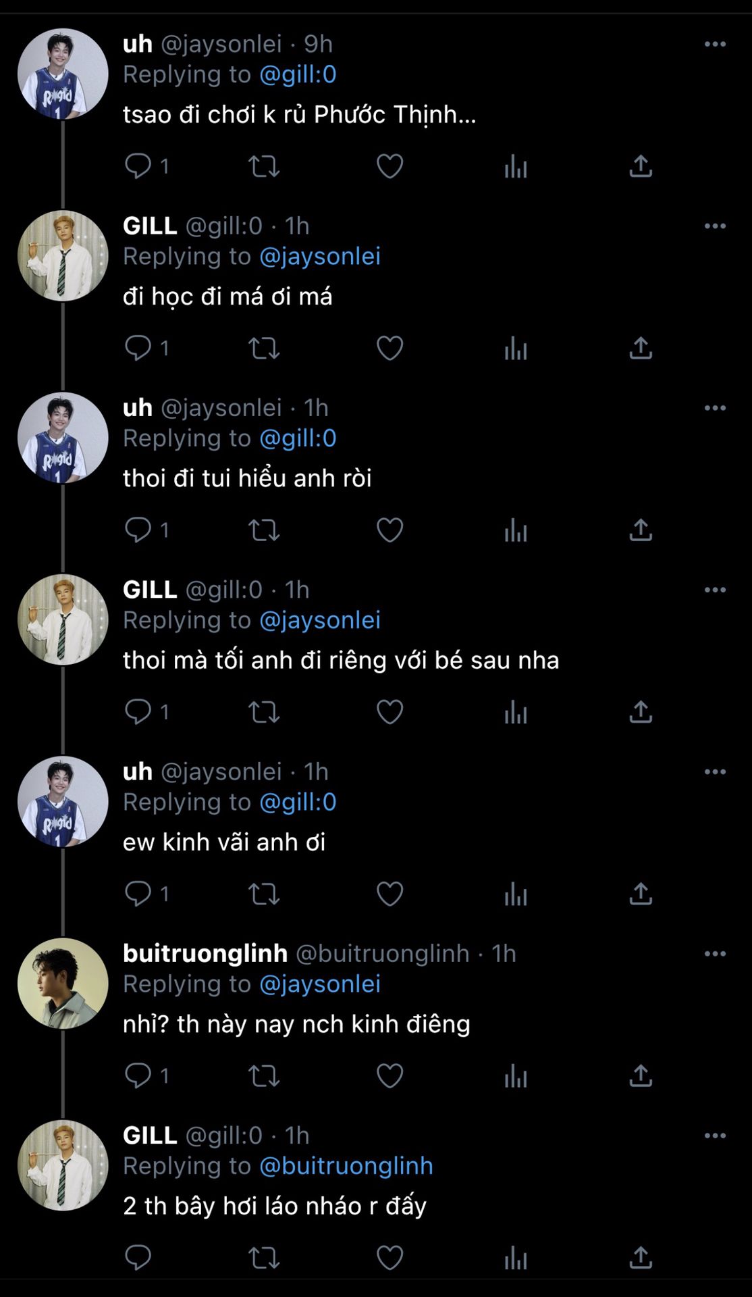Like the "tsao đi chơi k rủ Phước Thịnh" tweet

point(390,166)
